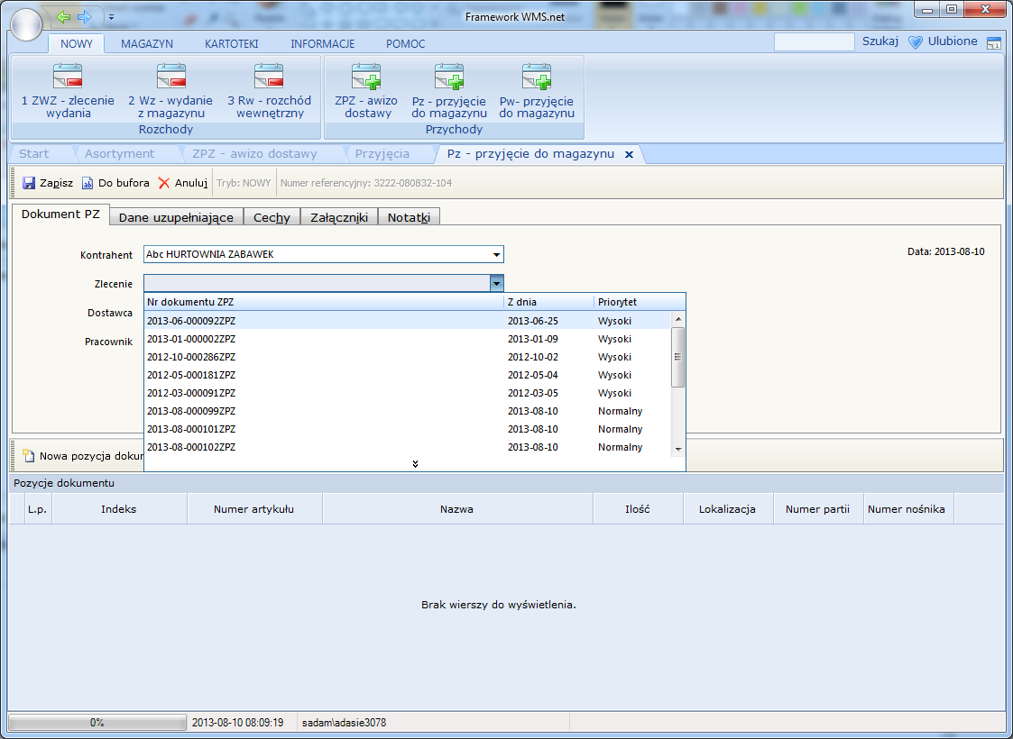Sort positions by Ilość column
Image resolution: width=1013 pixels, height=739 pixels.
[638, 509]
